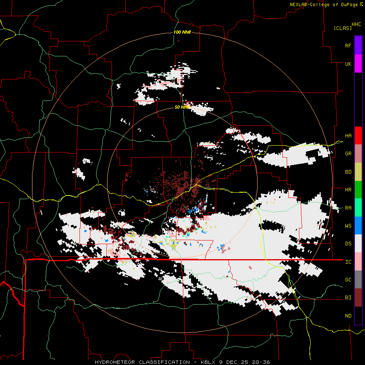Click the 50 NMI range ring label
The height and width of the screenshot is (365, 365).
coord(182,107)
